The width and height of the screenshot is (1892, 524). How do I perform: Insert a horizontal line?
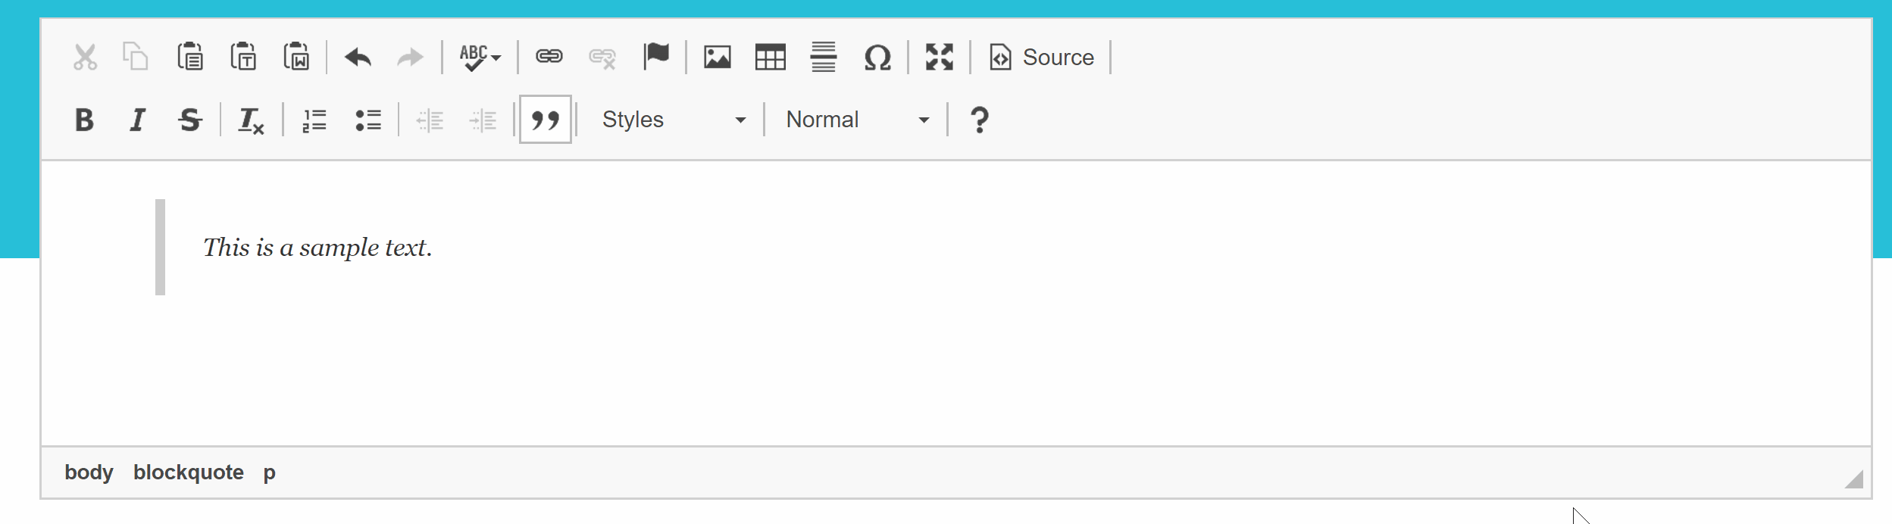pyautogui.click(x=824, y=57)
